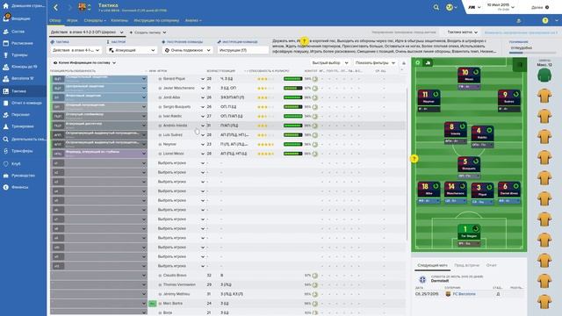
Task: Select the Next match (Следующий матч) tab
Action: click(x=432, y=265)
